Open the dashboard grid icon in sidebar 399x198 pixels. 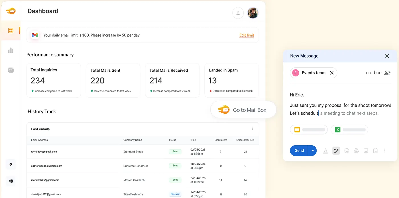11,30
